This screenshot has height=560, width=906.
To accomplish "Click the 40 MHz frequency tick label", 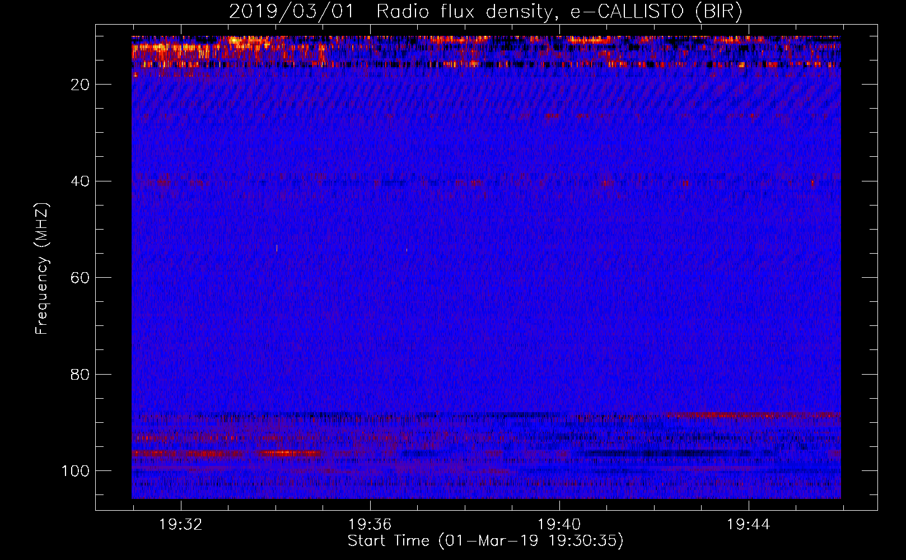I will pyautogui.click(x=80, y=181).
